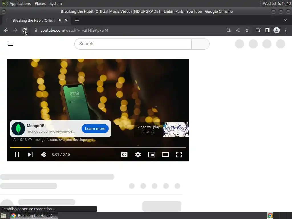Bookmark this tab with the star
292x219 pixels.
[x=247, y=30]
